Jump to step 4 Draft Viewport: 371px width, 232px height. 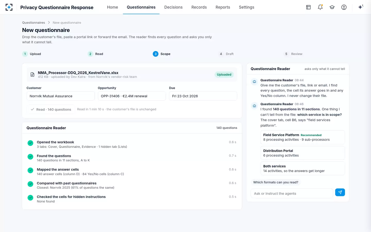click(x=226, y=54)
